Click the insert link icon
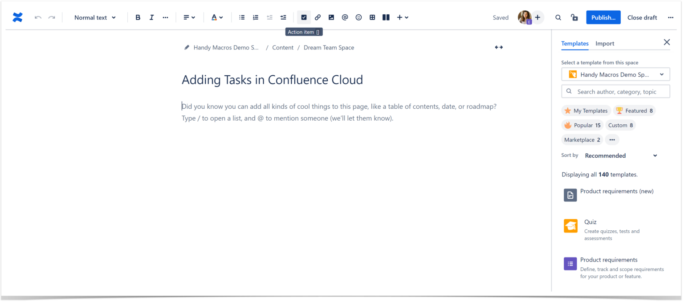684x302 pixels. click(318, 17)
